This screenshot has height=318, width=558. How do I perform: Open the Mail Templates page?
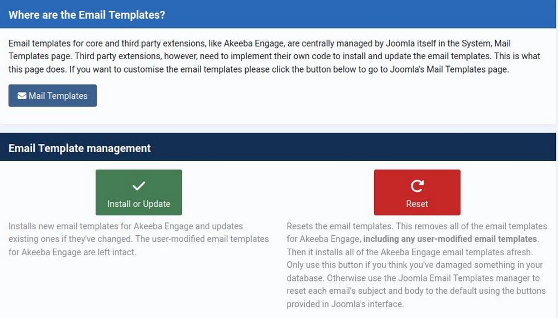[x=53, y=96]
